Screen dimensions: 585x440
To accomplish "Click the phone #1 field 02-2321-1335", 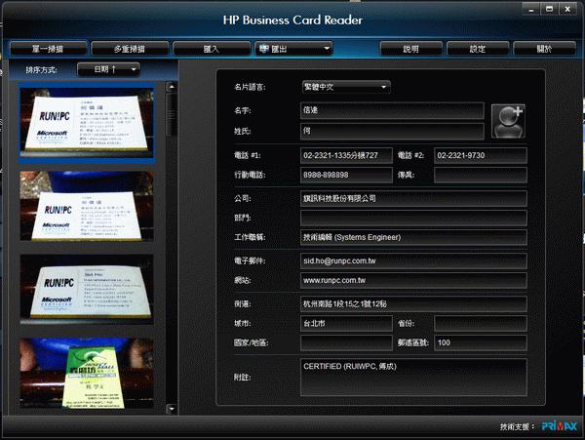I will [346, 156].
